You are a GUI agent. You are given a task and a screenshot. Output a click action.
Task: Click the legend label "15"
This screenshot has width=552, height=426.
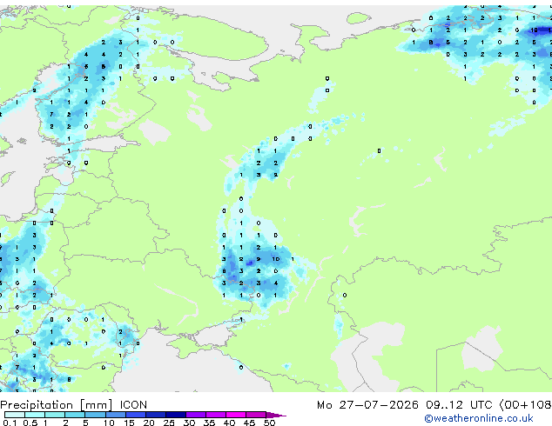click(129, 423)
